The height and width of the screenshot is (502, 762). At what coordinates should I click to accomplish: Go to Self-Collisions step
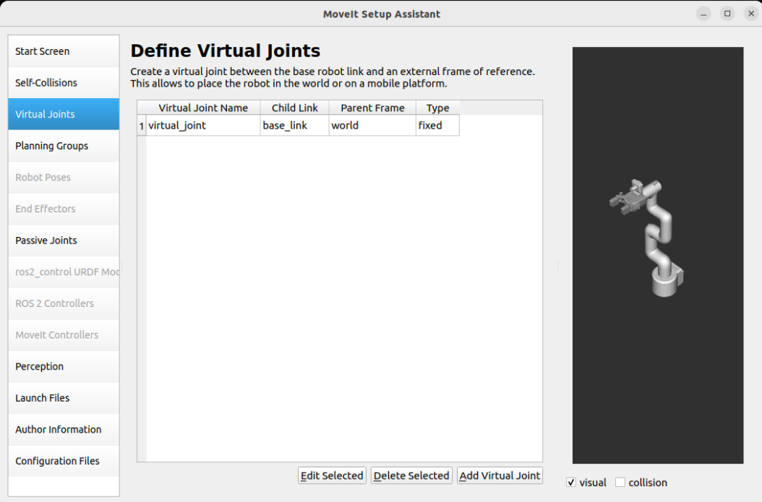[64, 83]
